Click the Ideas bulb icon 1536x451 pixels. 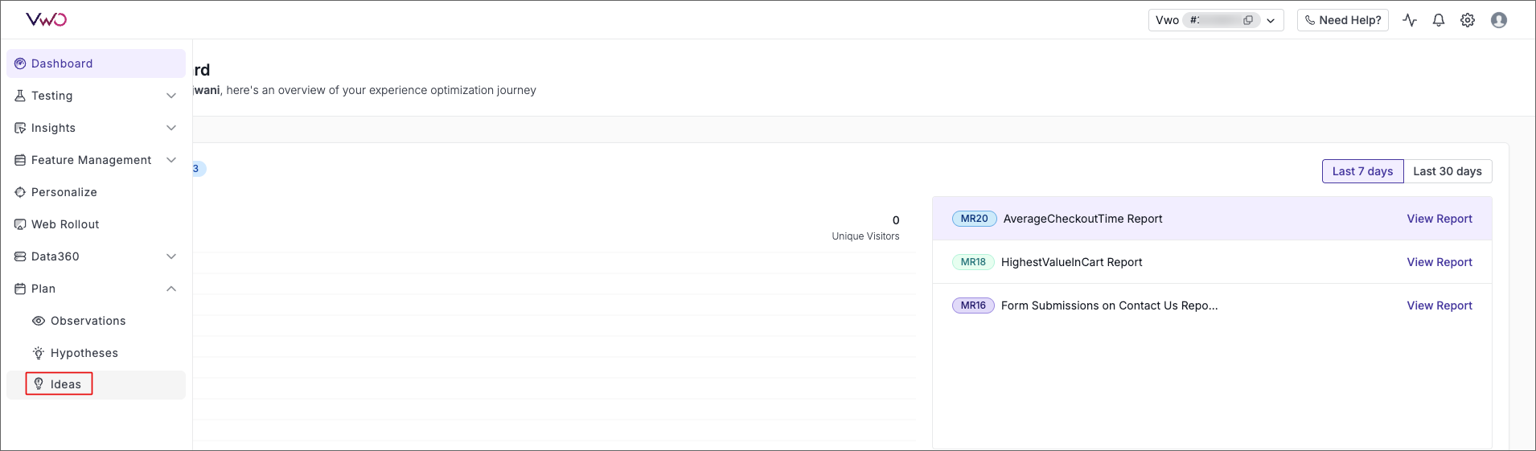(x=38, y=383)
